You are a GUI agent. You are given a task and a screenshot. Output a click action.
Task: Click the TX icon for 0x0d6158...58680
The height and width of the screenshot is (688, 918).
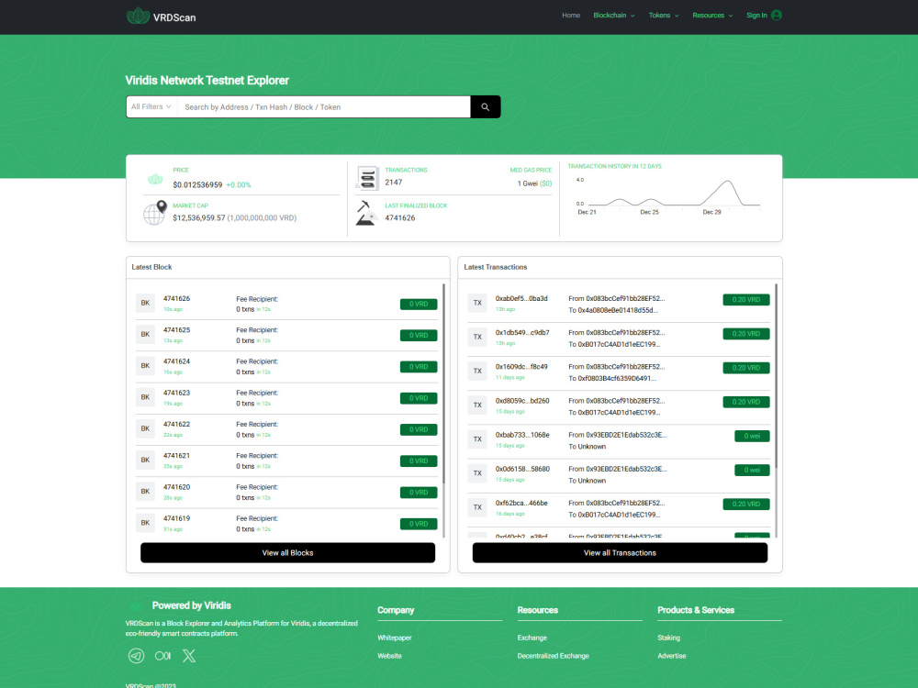click(x=477, y=473)
